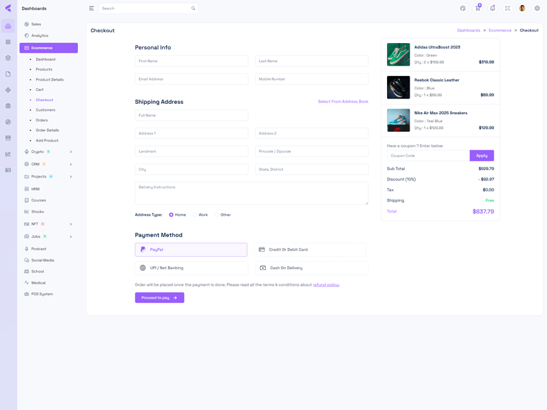Select the Work address type
This screenshot has width=547, height=410.
coord(195,215)
